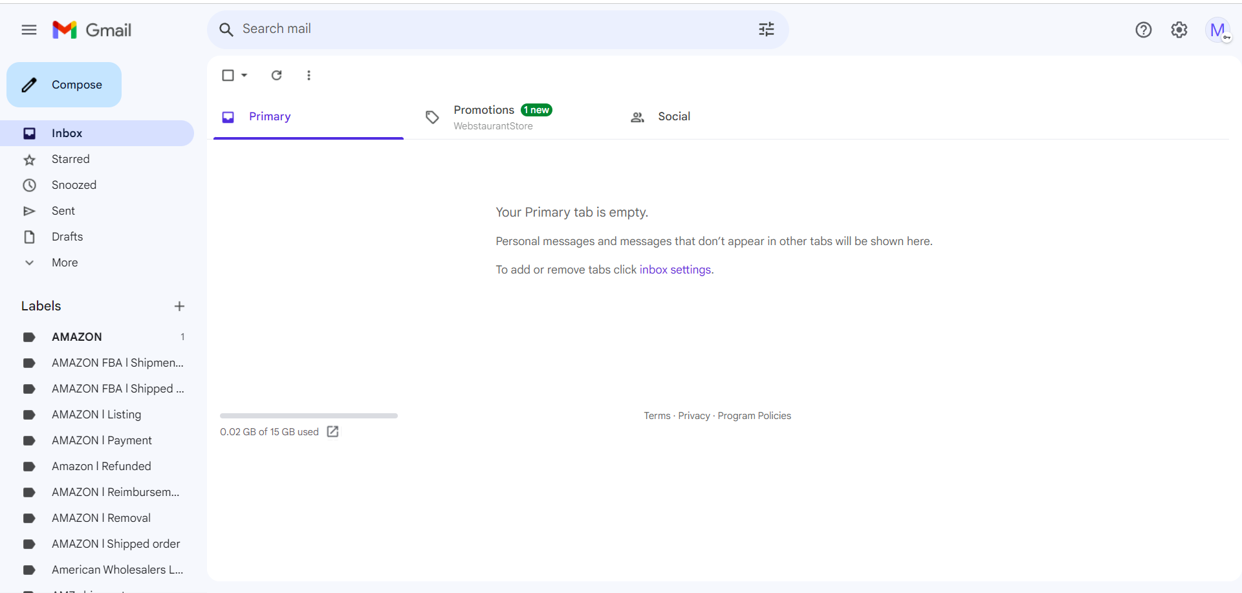Tick the select all checkbox
The height and width of the screenshot is (593, 1242).
click(228, 75)
